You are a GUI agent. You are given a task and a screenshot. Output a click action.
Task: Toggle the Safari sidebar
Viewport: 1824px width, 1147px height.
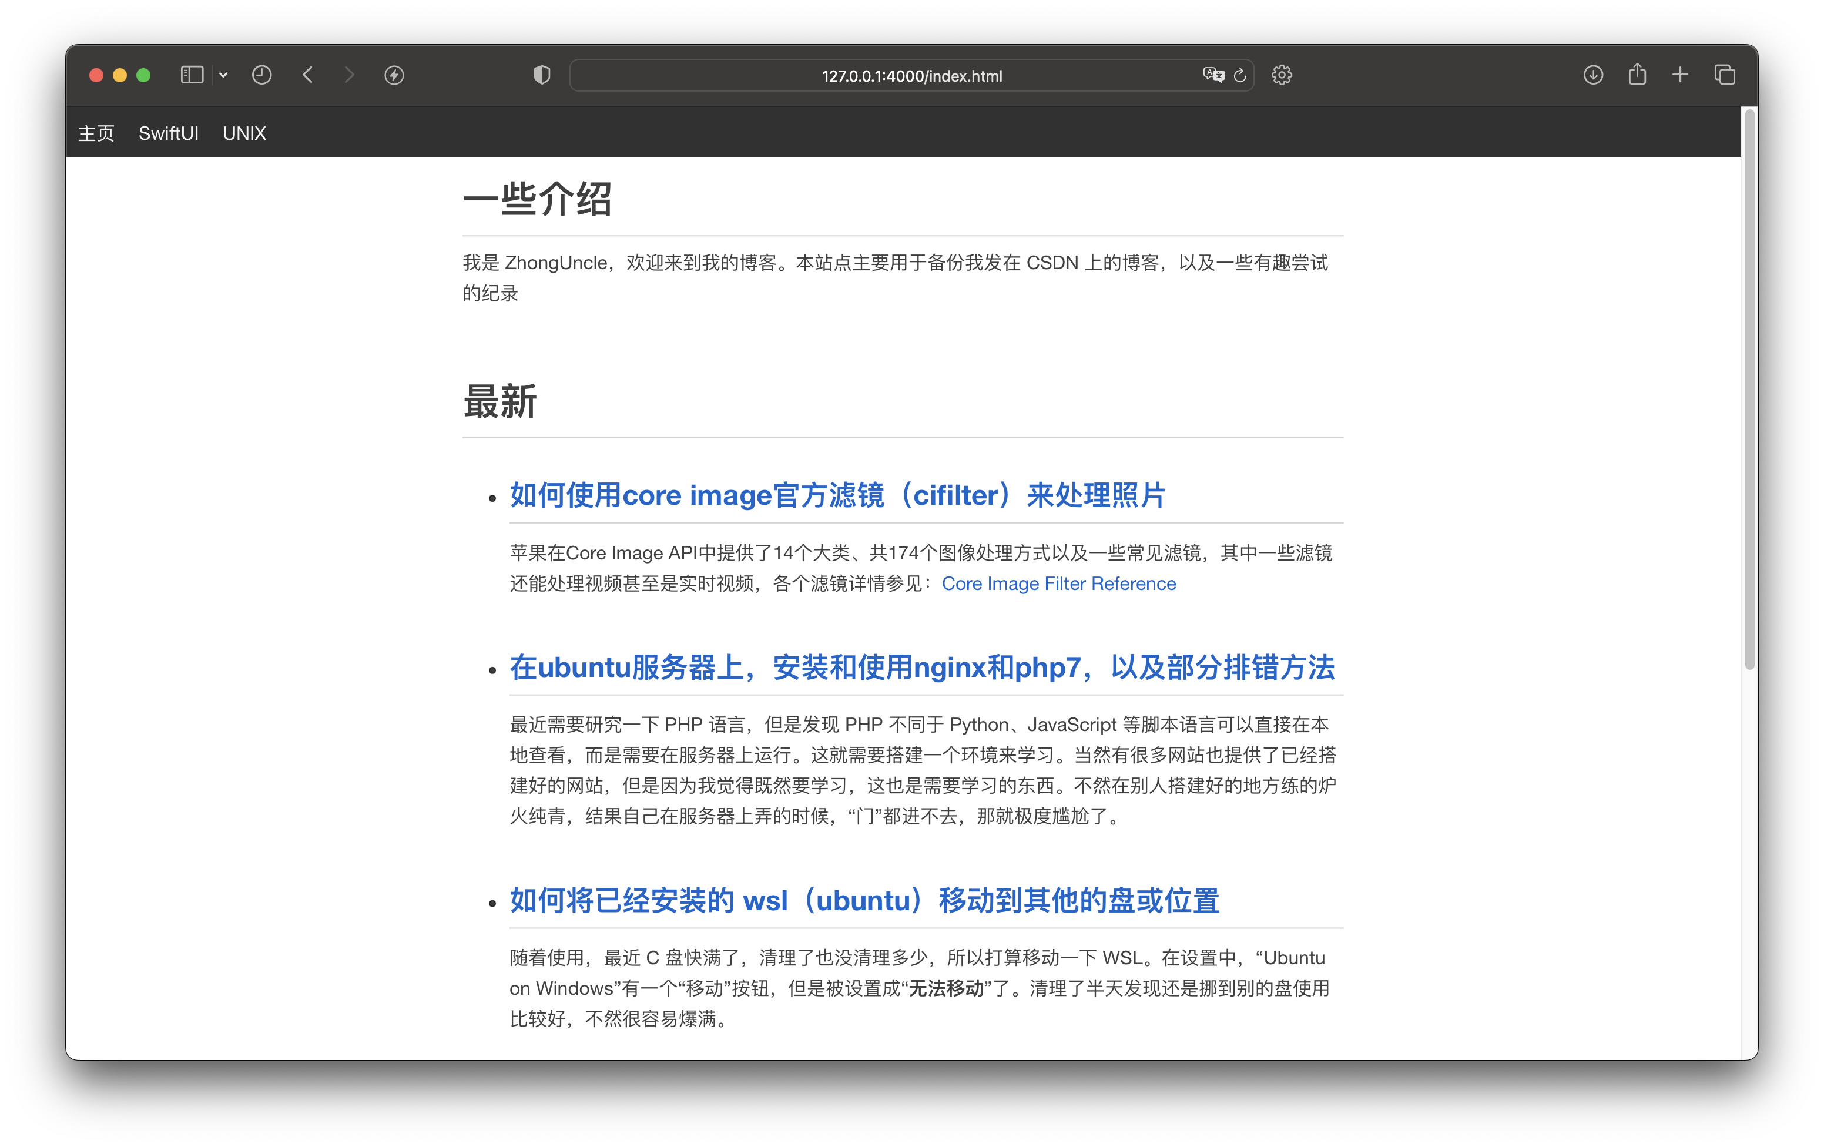(x=192, y=75)
